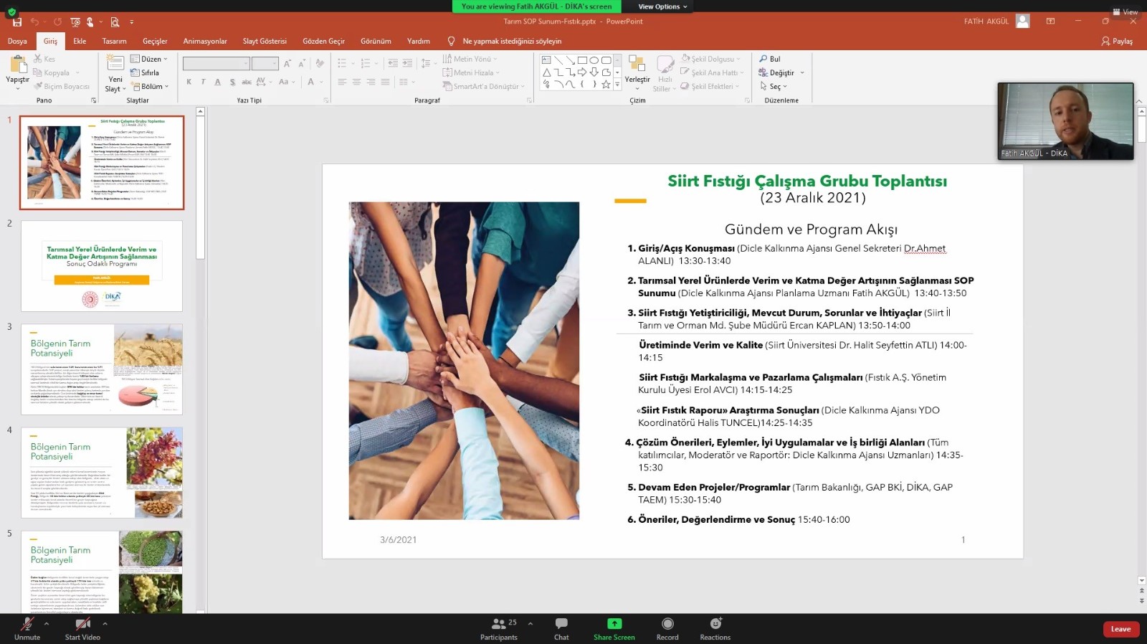1147x644 pixels.
Task: Toggle underline A formatting button
Action: pyautogui.click(x=218, y=82)
